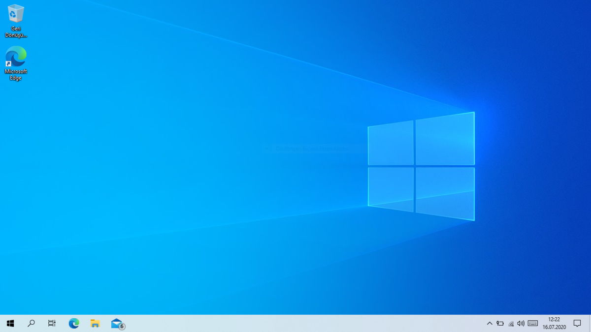The width and height of the screenshot is (591, 332).
Task: Open the touch keyboard from the tray
Action: [532, 323]
